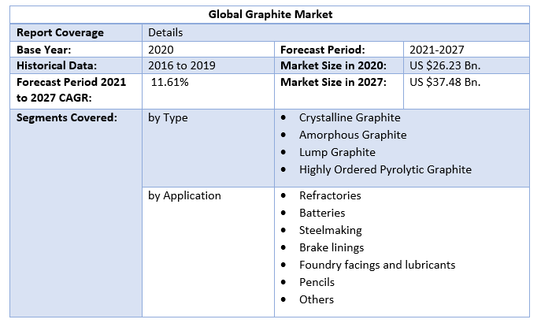Click the Batteries application entry
Screen dimensions: 541x323
322,213
